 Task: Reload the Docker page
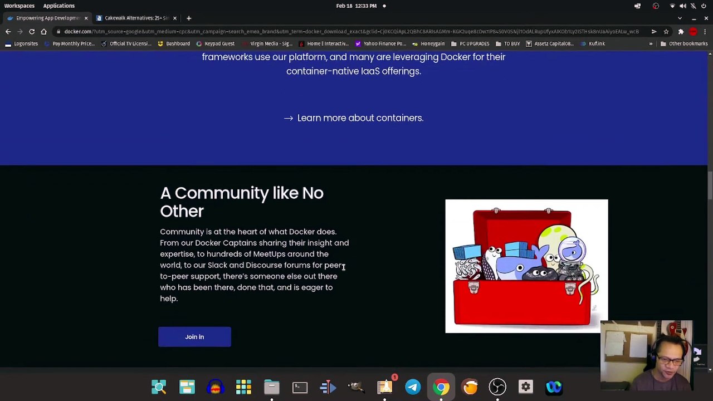click(x=32, y=32)
